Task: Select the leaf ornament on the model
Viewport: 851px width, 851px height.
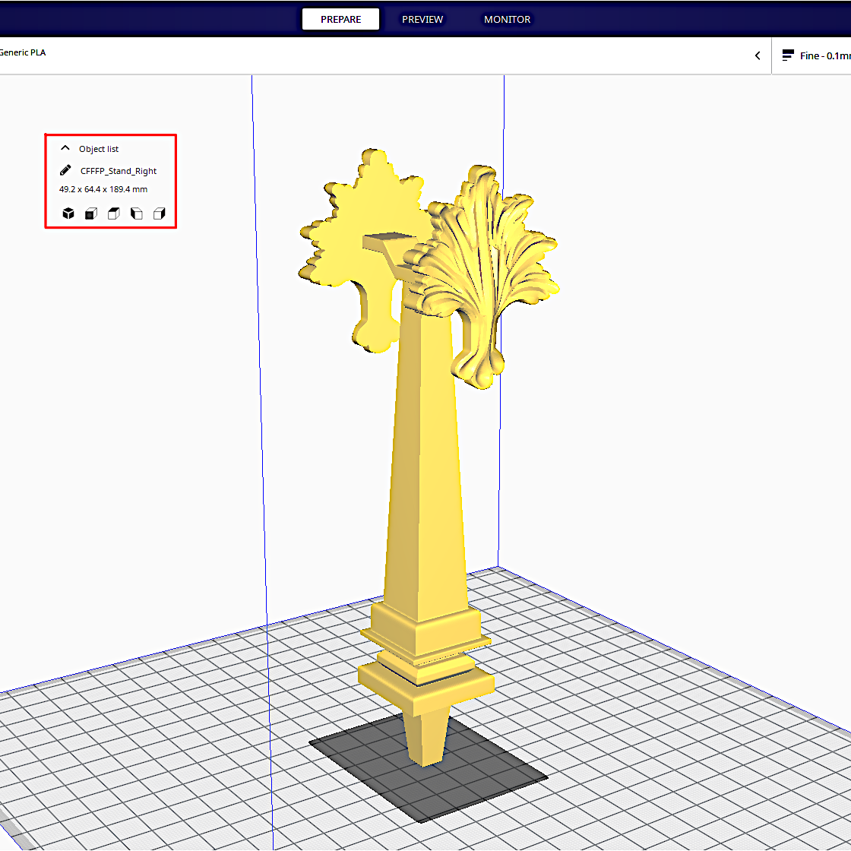Action: pyautogui.click(x=486, y=266)
